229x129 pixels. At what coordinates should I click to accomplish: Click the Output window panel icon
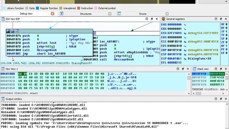point(3,99)
